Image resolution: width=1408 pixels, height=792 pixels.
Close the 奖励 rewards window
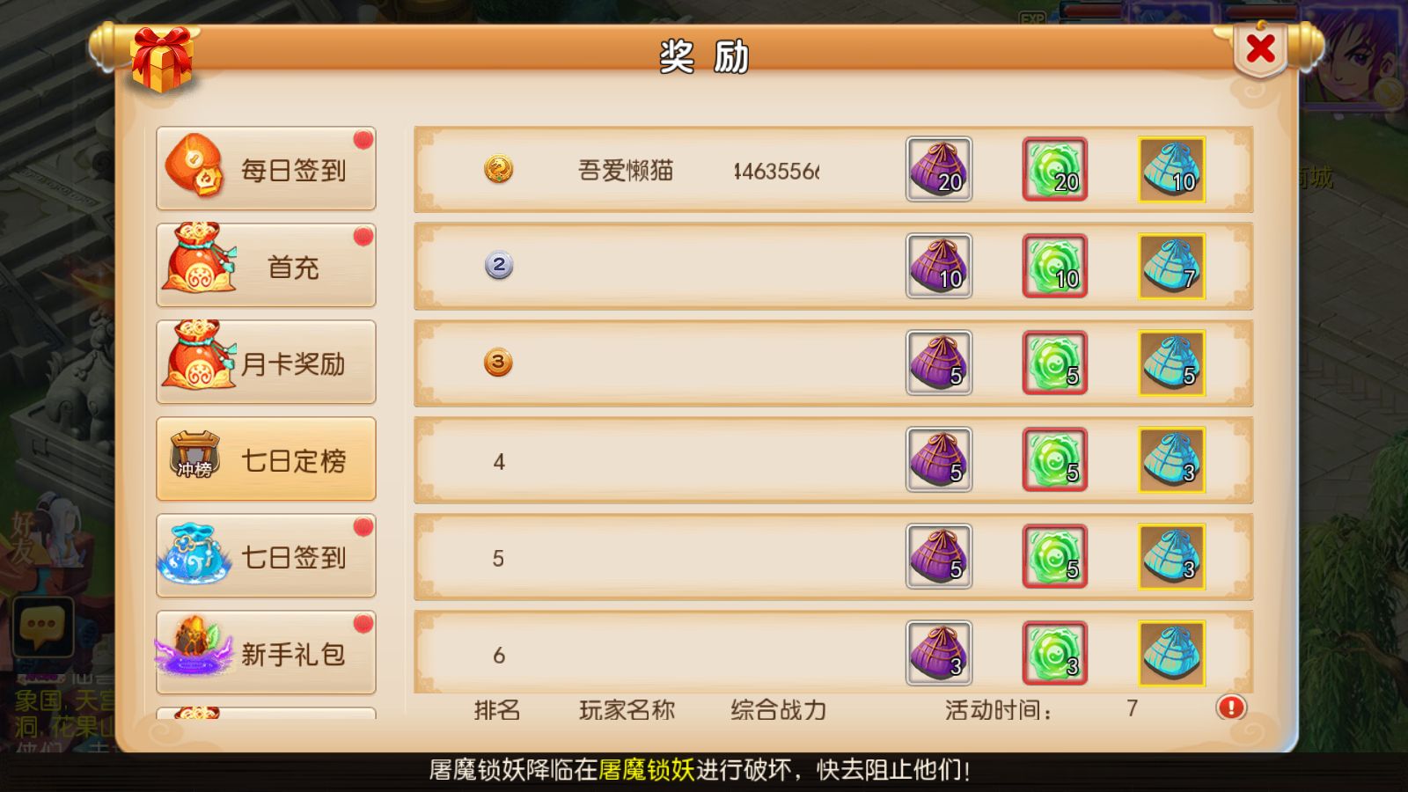click(x=1260, y=49)
